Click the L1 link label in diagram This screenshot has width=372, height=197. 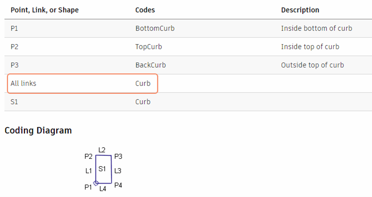(x=89, y=171)
